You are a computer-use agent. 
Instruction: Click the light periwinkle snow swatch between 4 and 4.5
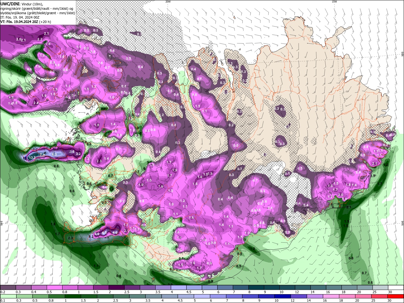coord(179,288)
